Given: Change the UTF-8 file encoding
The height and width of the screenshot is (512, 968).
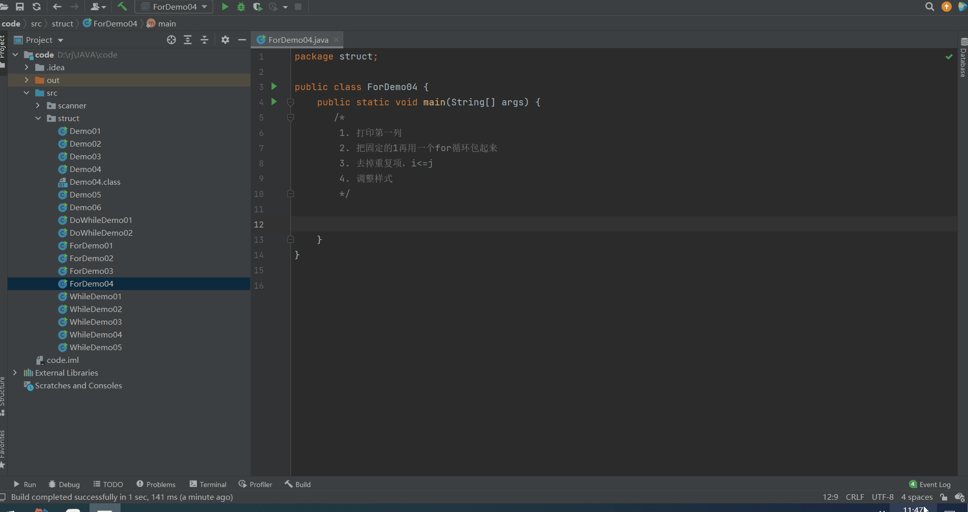Looking at the screenshot, I should point(883,497).
